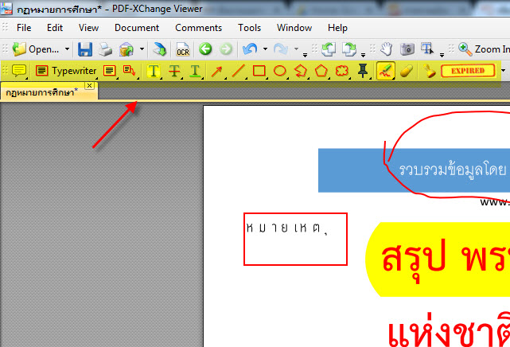Screen dimensions: 510x347
Task: Open the Edit menu
Action: coord(55,28)
